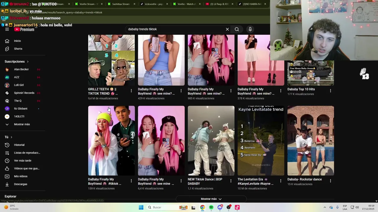Open options for Dababy Top 10 Hits
Viewport: 378px width, 212px height.
(330, 91)
